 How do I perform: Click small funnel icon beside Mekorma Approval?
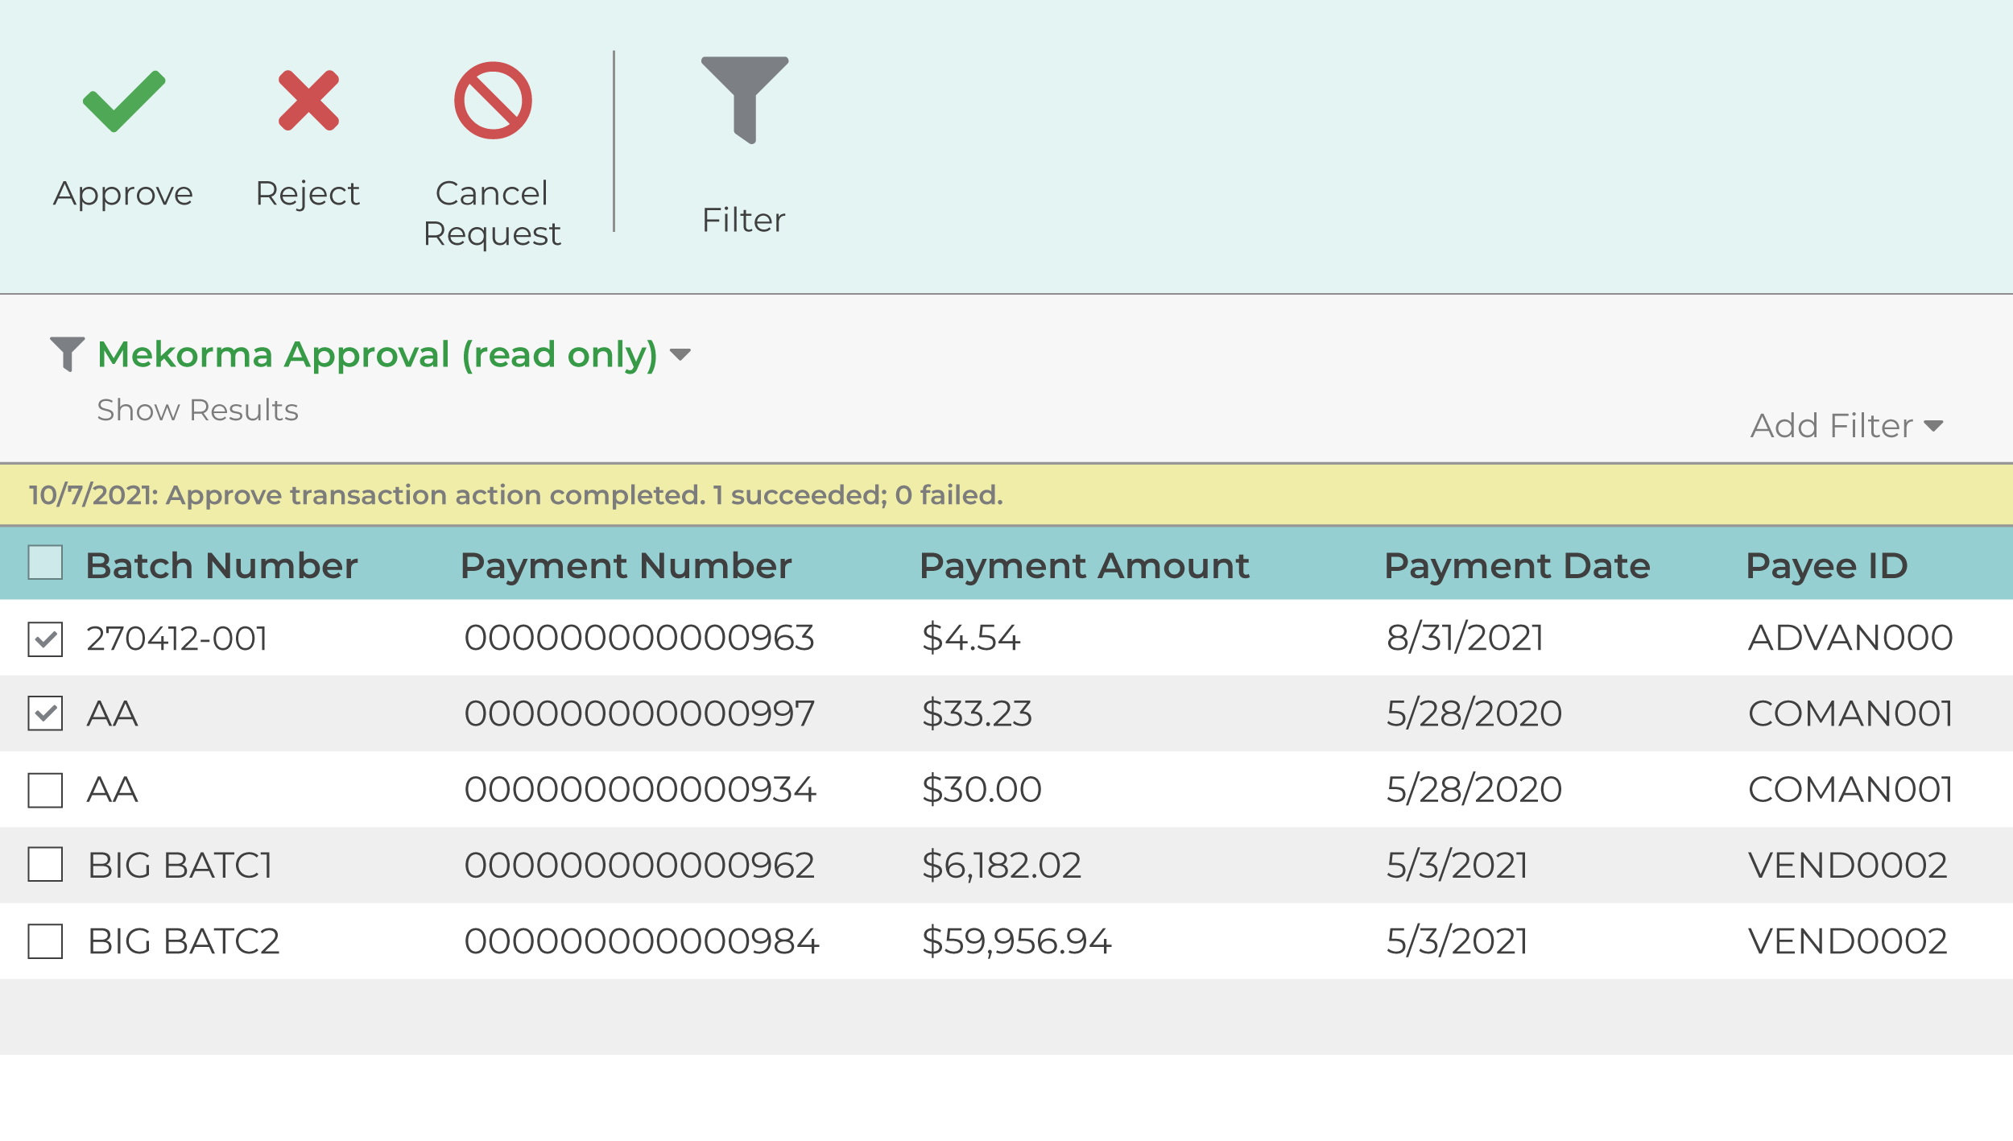coord(67,353)
